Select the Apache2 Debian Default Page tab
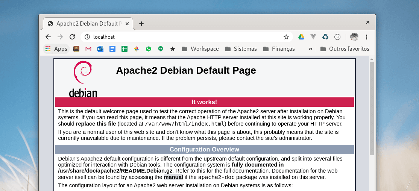Screen dimensions: 419x191 pyautogui.click(x=87, y=24)
